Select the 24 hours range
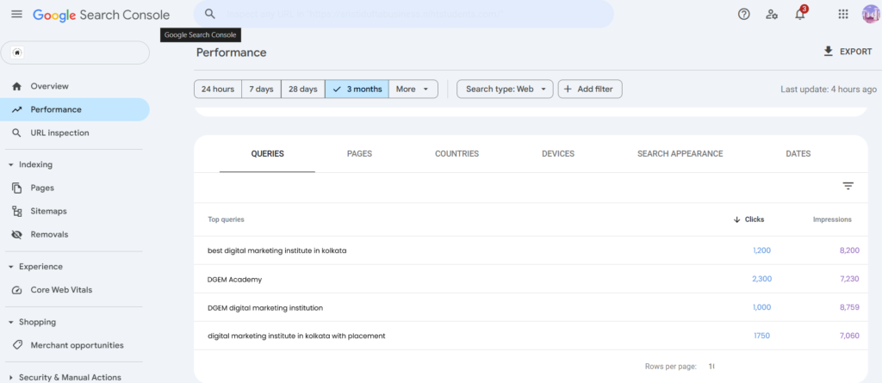 218,89
